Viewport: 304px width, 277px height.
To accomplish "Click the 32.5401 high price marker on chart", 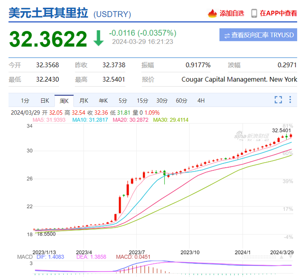I will click(281, 130).
